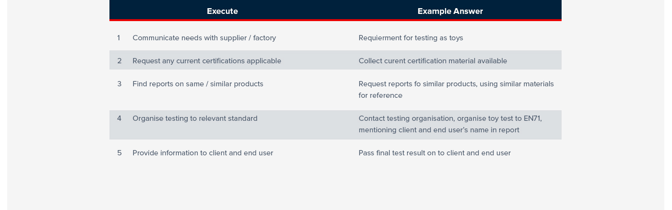Click 'Provide information to client and end user'
Image resolution: width=672 pixels, height=210 pixels.
(203, 153)
